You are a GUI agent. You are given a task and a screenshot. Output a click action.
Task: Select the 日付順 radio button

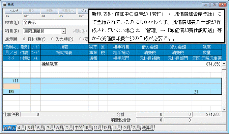point(25,39)
